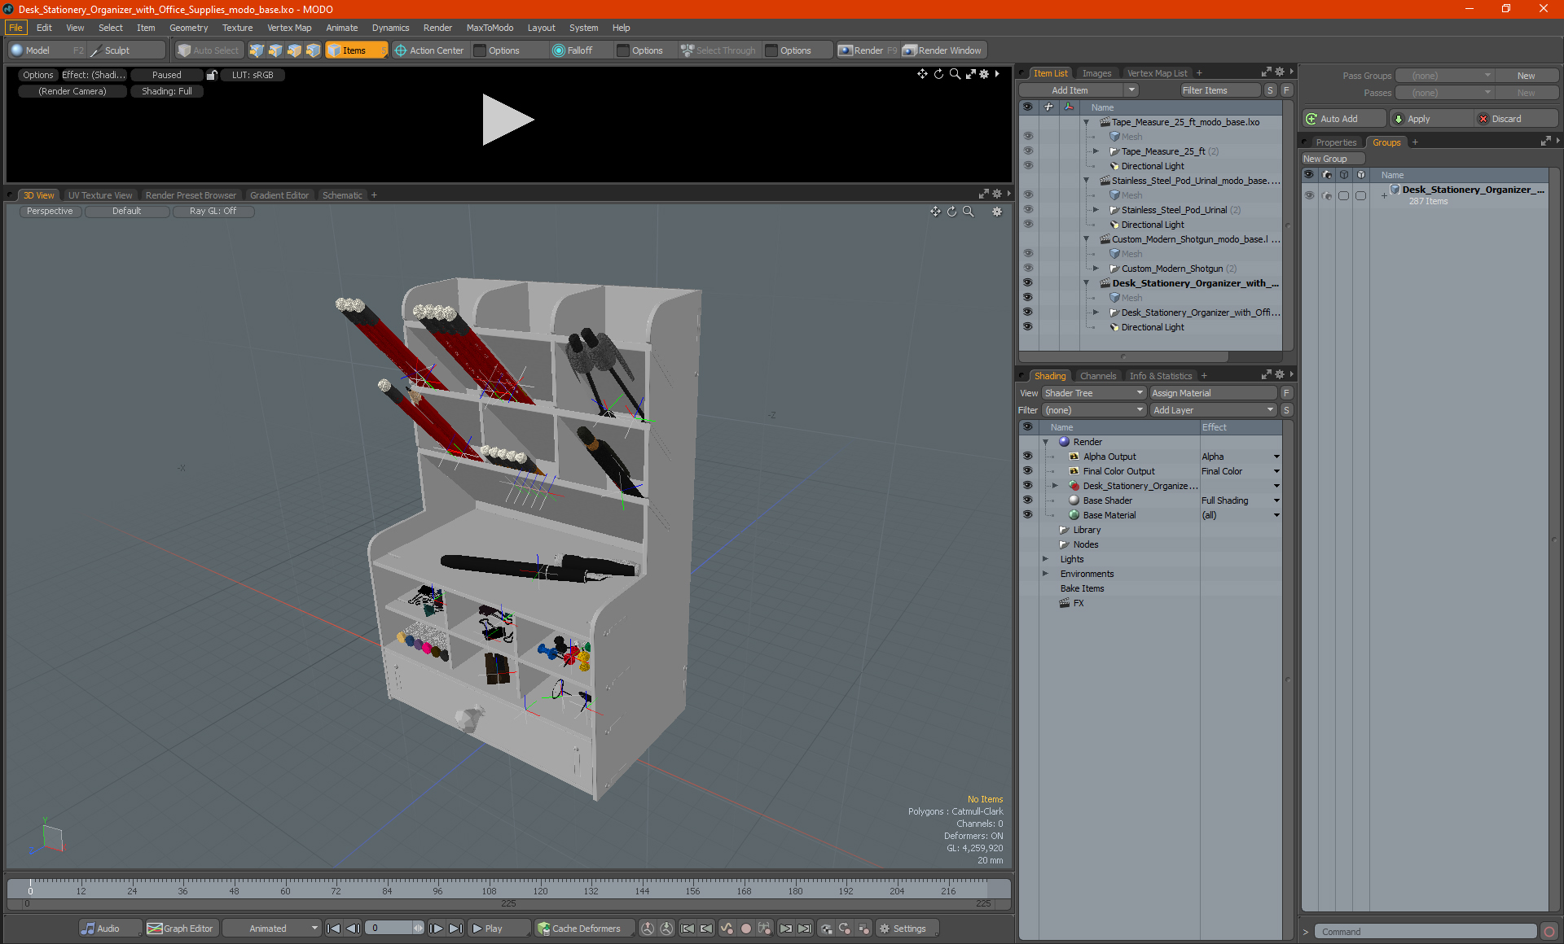Viewport: 1564px width, 944px height.
Task: Click Assign Material button
Action: point(1213,393)
